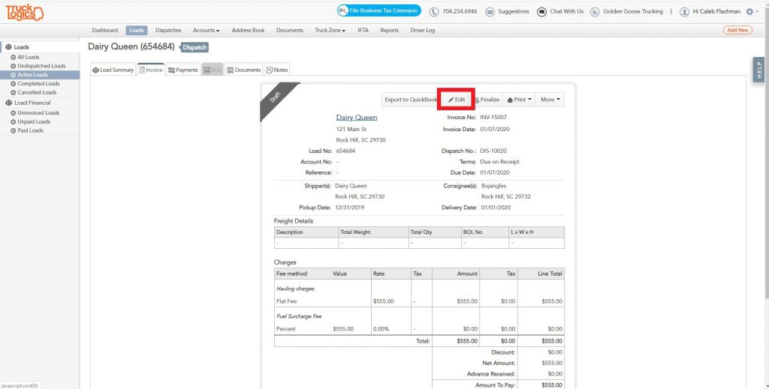Switch to the Invoice tab
Viewport: 769px width, 389px height.
point(151,70)
